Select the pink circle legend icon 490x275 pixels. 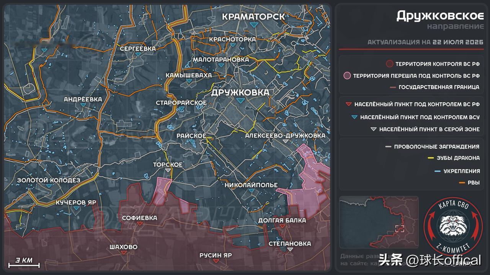(347, 76)
